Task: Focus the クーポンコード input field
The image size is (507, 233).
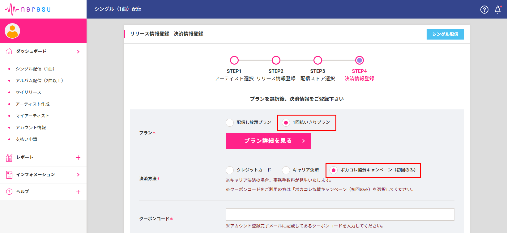Action: (x=340, y=214)
